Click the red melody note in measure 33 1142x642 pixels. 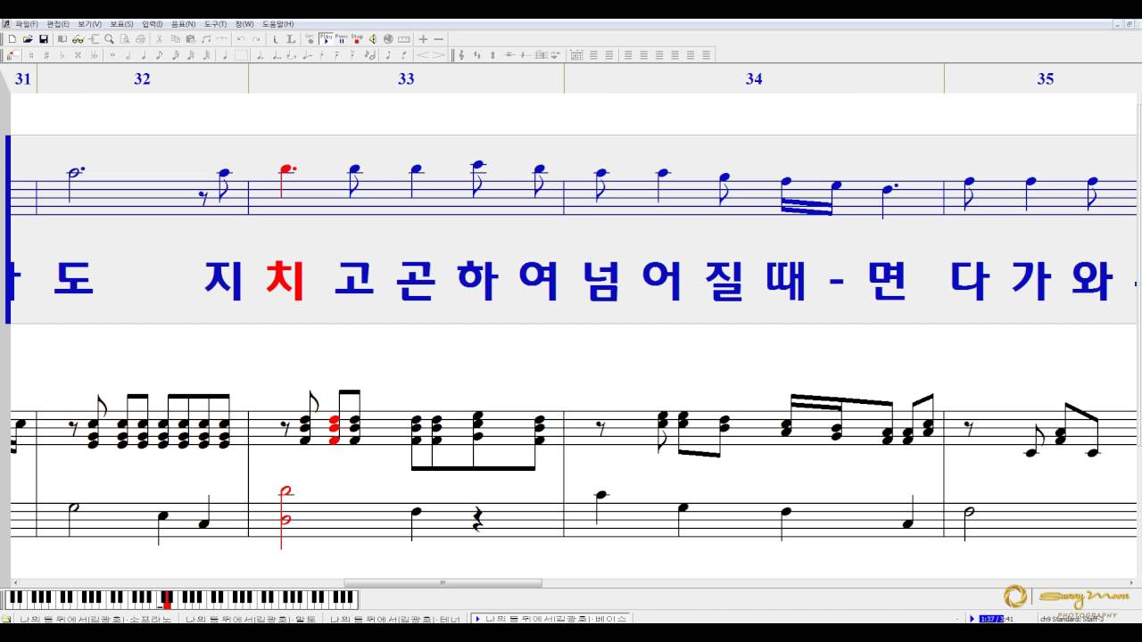[x=286, y=181]
